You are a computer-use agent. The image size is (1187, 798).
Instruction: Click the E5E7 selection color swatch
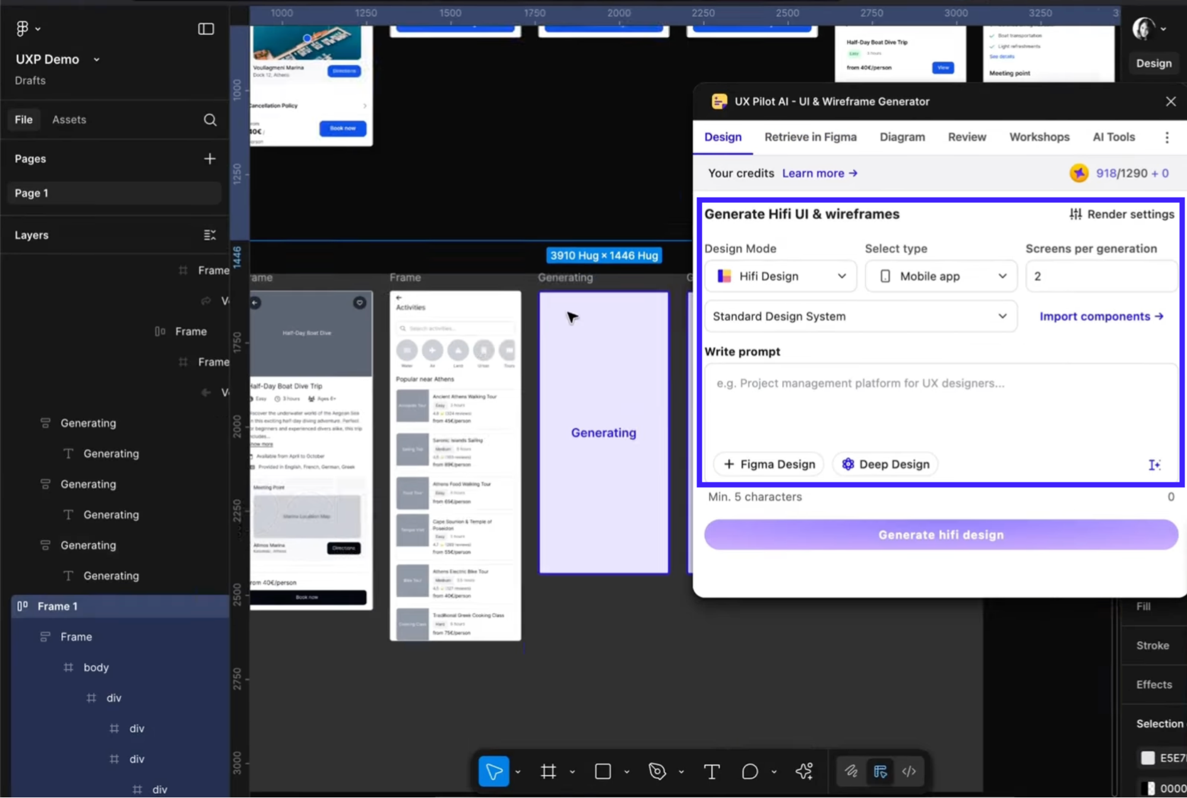coord(1148,758)
